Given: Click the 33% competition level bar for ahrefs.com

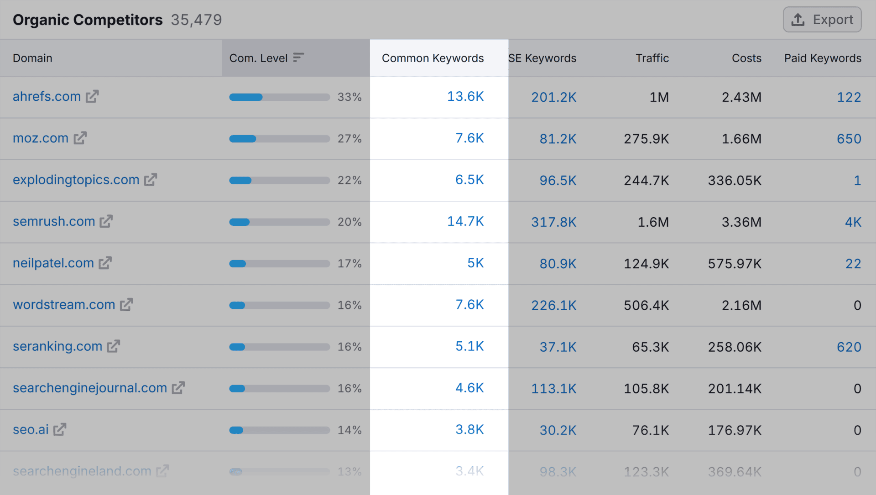Looking at the screenshot, I should click(279, 97).
